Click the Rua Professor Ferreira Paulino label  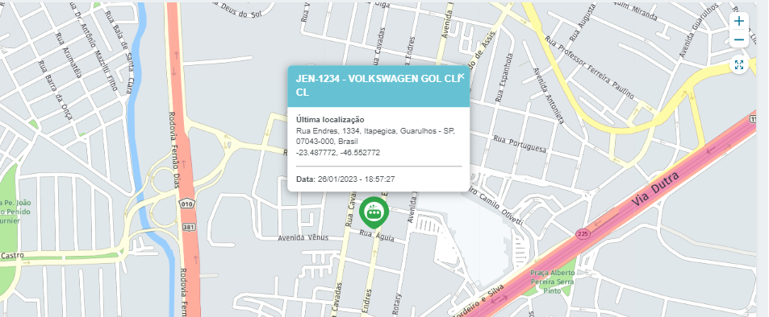coord(589,68)
